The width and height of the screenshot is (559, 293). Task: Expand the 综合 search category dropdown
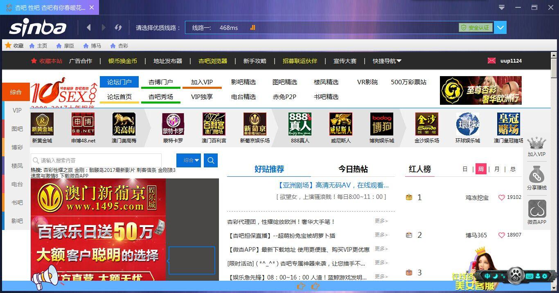(x=189, y=160)
